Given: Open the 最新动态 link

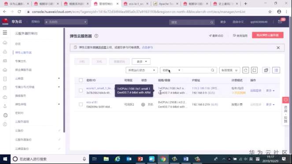Looking at the screenshot, I should (x=216, y=36).
